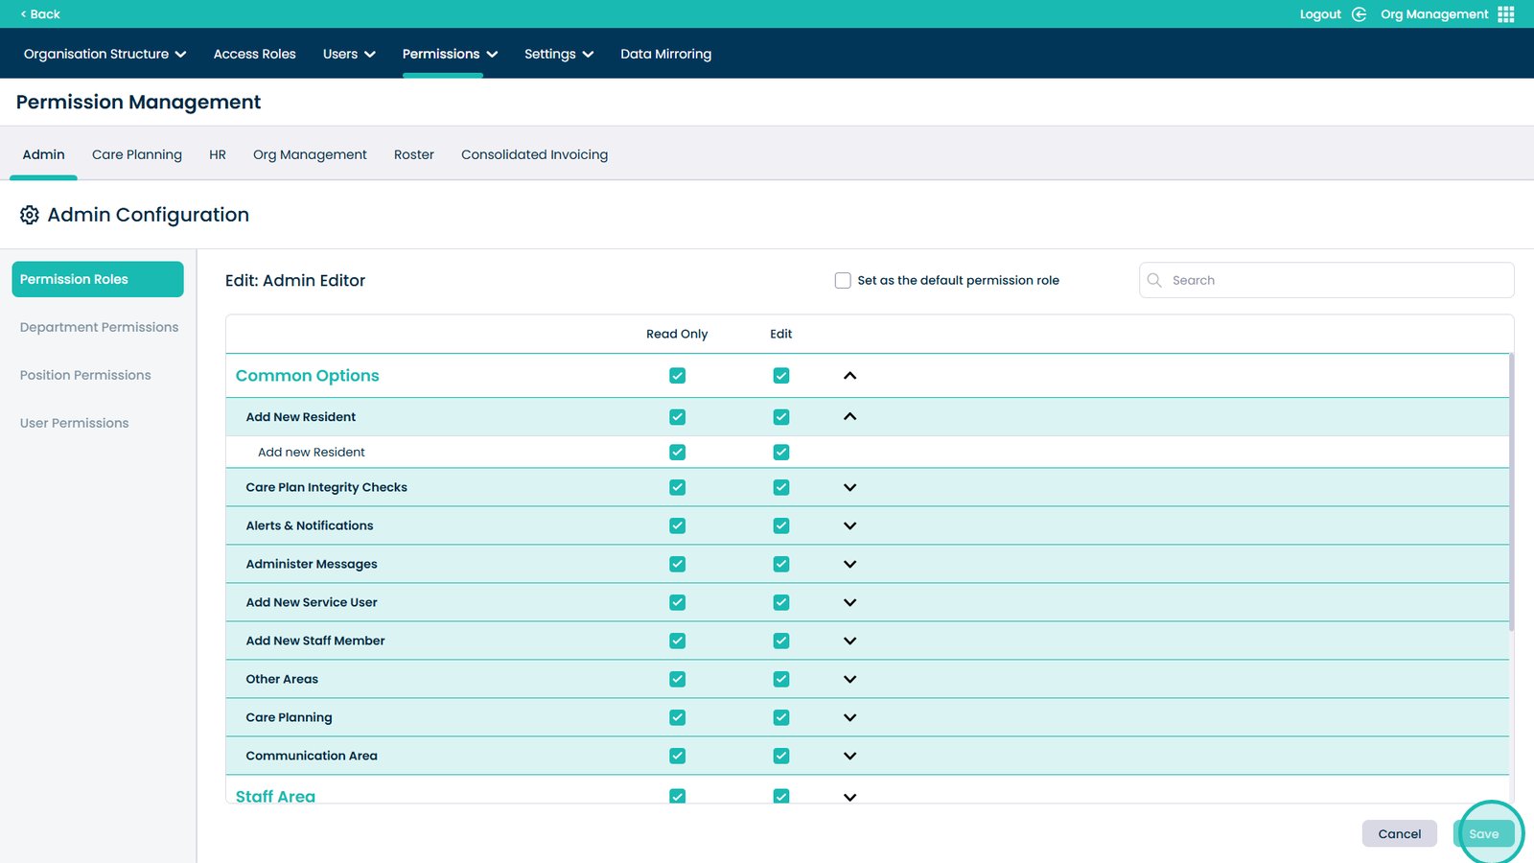Collapse the Common Options section
The height and width of the screenshot is (863, 1534).
pyautogui.click(x=849, y=376)
